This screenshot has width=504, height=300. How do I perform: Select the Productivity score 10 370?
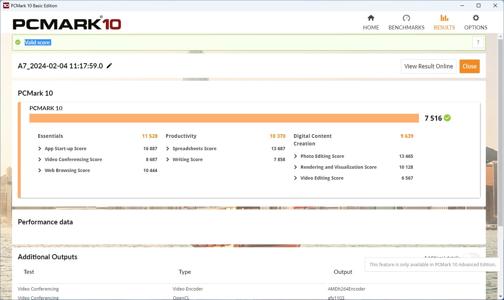(x=277, y=136)
